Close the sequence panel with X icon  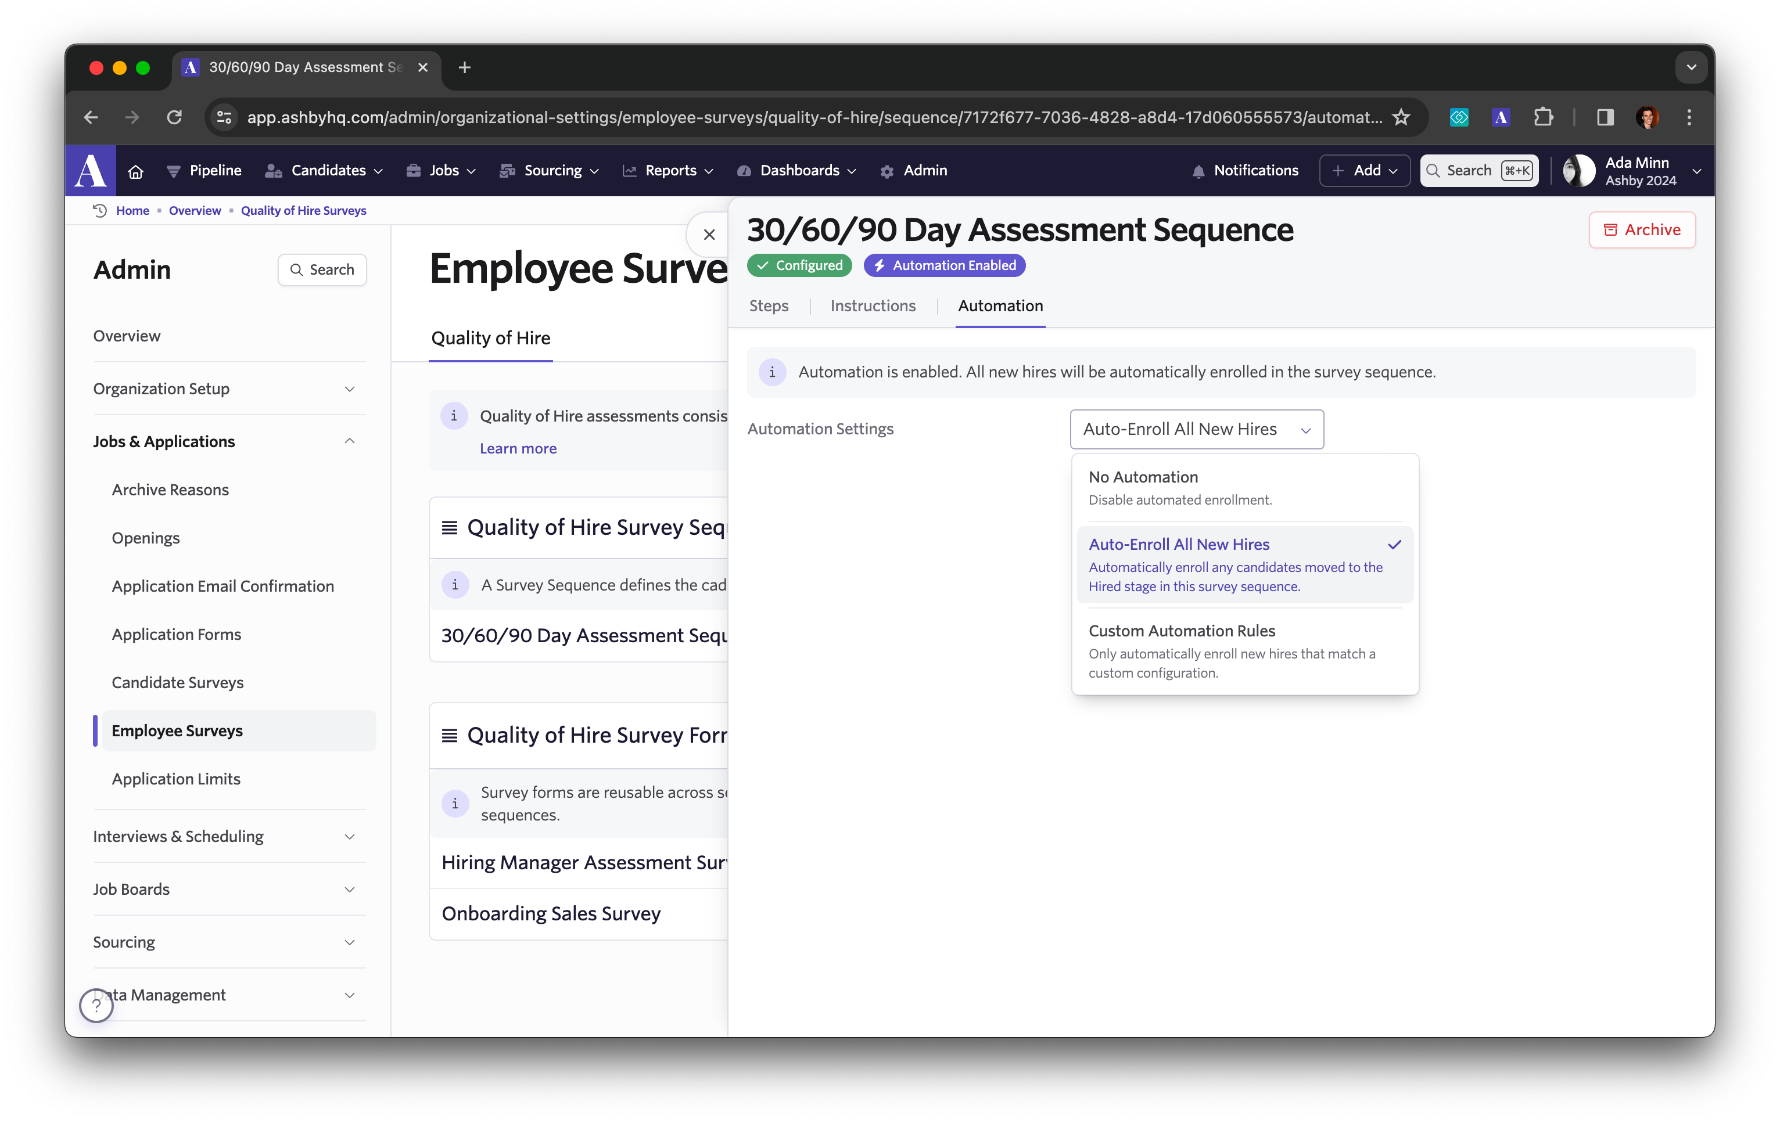pyautogui.click(x=709, y=235)
